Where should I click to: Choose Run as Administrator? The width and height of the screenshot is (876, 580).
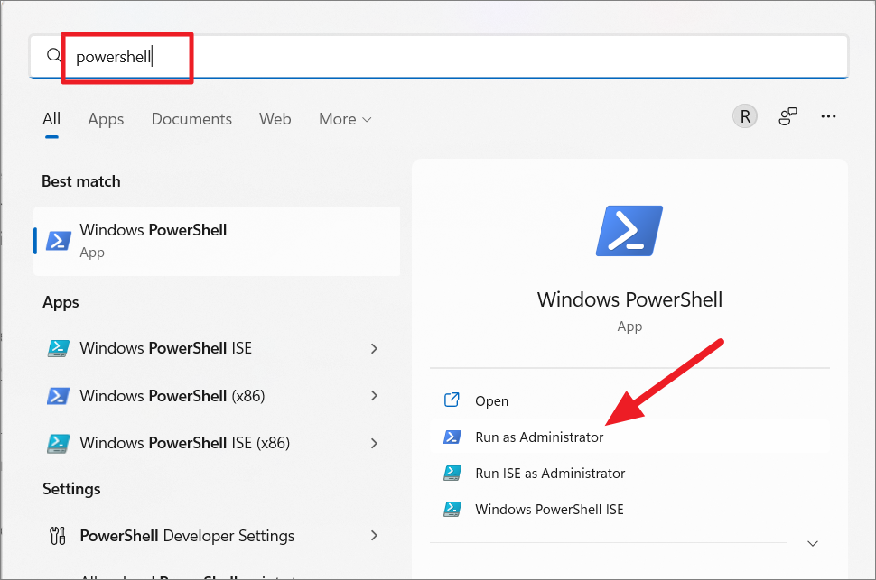click(629, 437)
